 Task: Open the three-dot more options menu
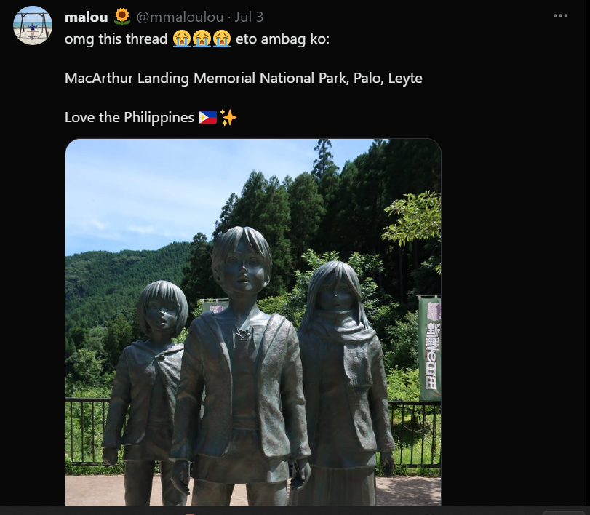tap(560, 16)
